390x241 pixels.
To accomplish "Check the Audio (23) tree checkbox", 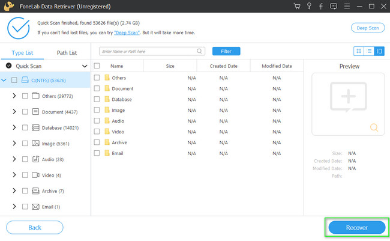I will (25, 159).
